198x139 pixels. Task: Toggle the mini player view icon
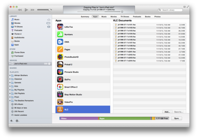click(184, 7)
